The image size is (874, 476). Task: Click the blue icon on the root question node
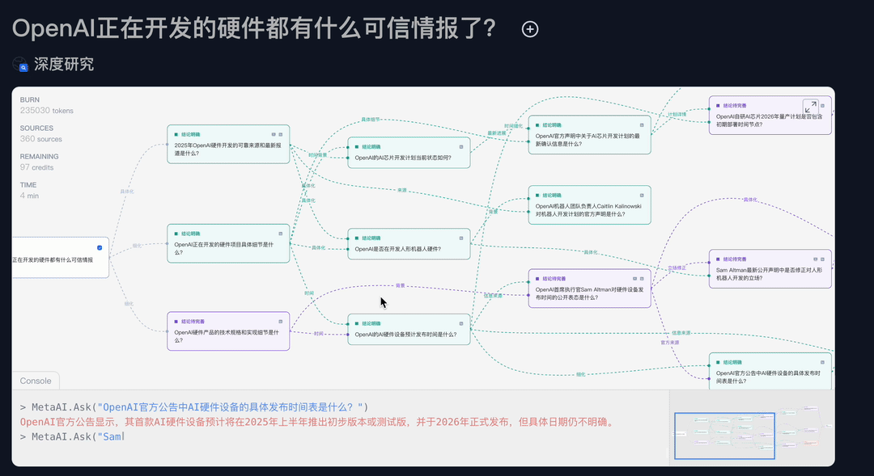[x=100, y=248]
